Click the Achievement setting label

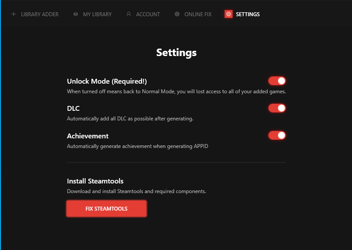pos(88,136)
